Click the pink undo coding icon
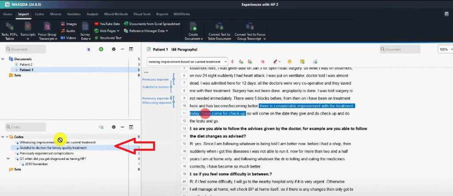 point(262,62)
